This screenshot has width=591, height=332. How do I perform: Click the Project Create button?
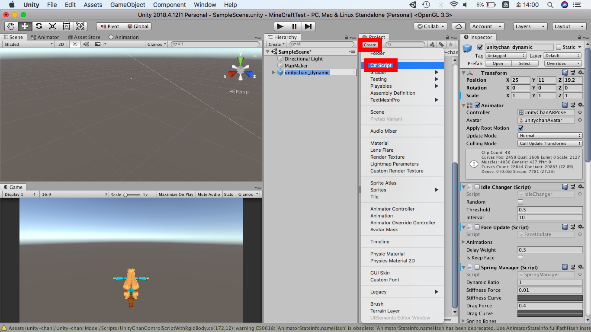[x=370, y=45]
